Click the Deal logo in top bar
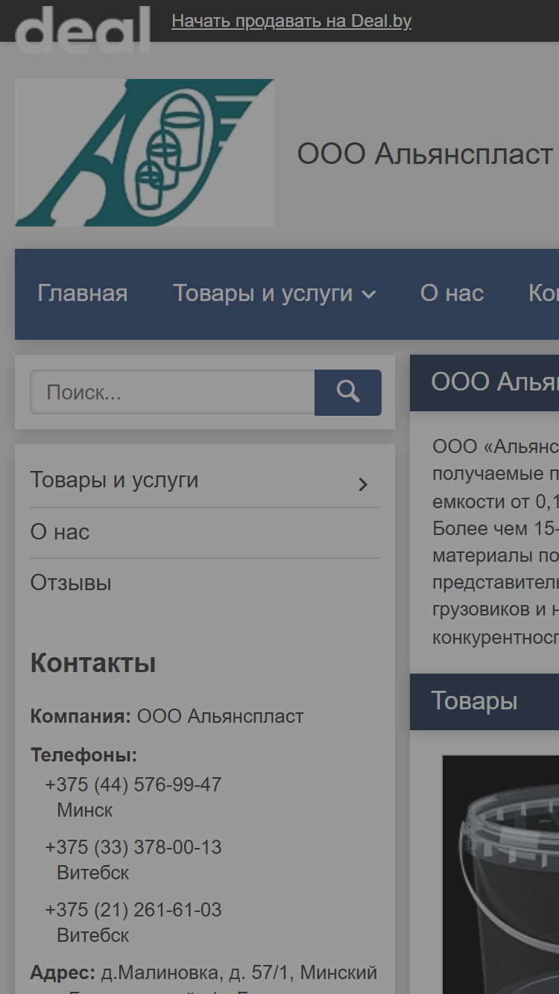 tap(83, 28)
